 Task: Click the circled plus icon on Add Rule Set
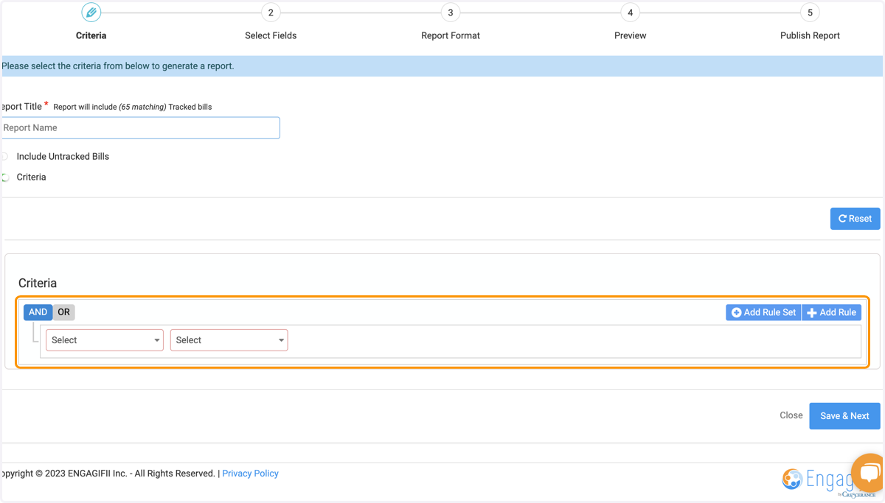click(x=736, y=313)
